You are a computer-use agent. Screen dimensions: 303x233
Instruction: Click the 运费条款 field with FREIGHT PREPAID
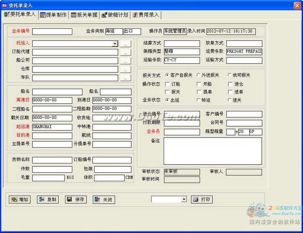244,52
